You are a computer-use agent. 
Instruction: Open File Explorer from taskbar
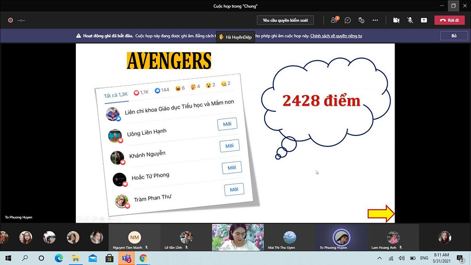click(x=76, y=258)
